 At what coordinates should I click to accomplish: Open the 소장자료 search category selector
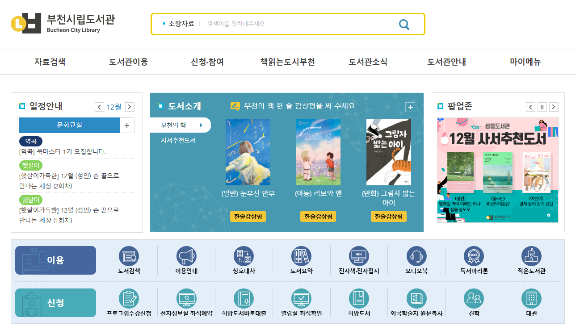click(x=179, y=24)
